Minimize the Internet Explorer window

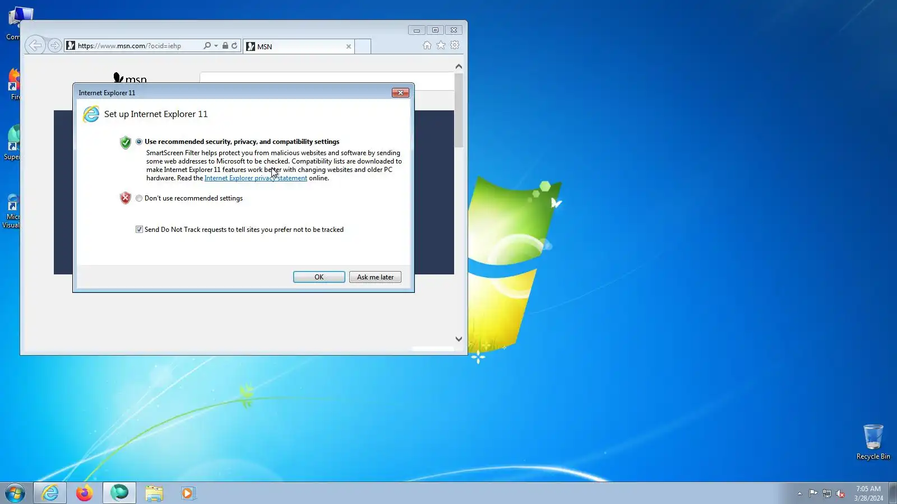[x=417, y=30]
